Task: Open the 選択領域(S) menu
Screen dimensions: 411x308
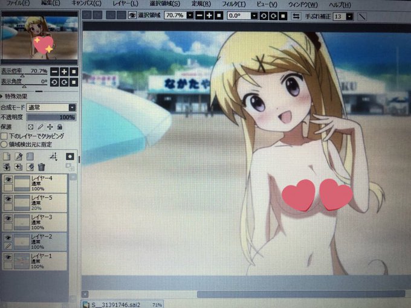Action: click(x=164, y=4)
